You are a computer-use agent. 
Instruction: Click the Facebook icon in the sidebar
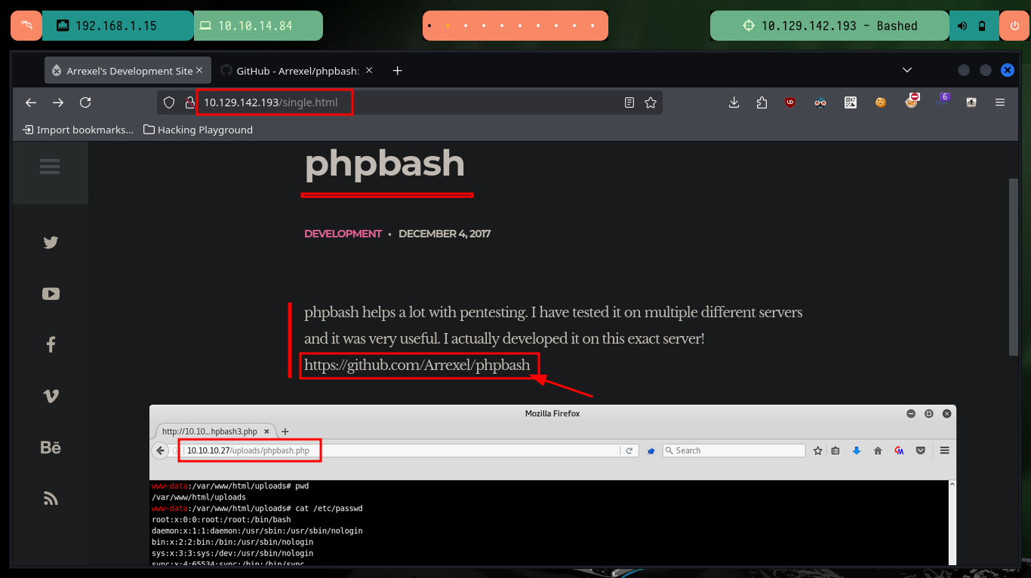pos(51,344)
